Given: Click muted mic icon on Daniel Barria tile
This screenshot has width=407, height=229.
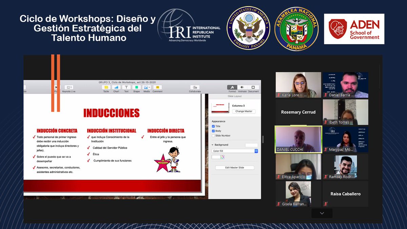Looking at the screenshot, I should [326, 95].
